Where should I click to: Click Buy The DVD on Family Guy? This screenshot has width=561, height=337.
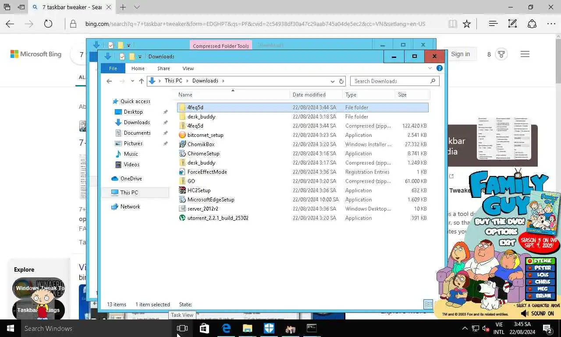[499, 222]
